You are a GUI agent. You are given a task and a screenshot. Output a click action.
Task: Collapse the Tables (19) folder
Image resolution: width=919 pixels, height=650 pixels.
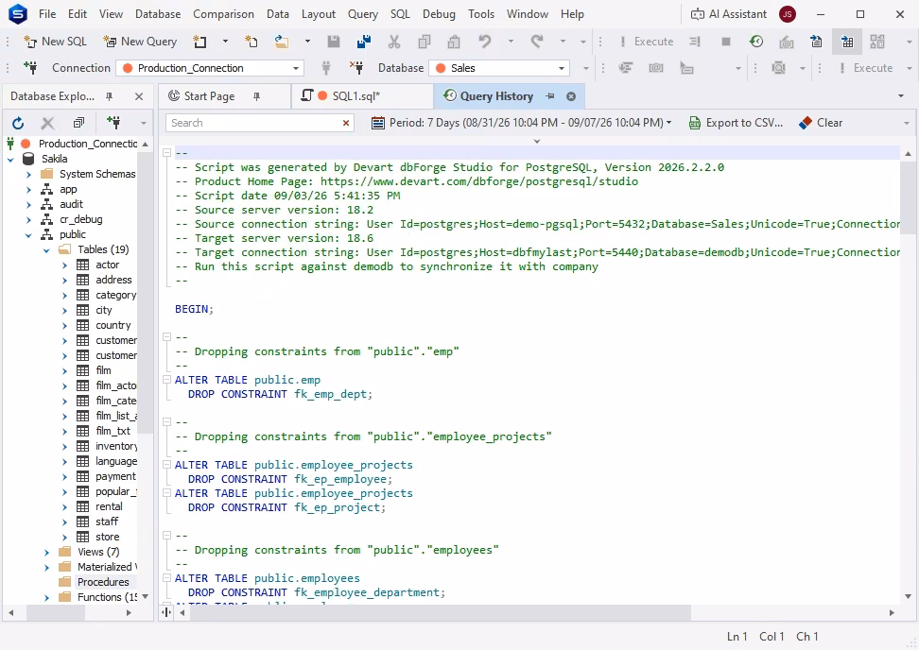point(46,250)
